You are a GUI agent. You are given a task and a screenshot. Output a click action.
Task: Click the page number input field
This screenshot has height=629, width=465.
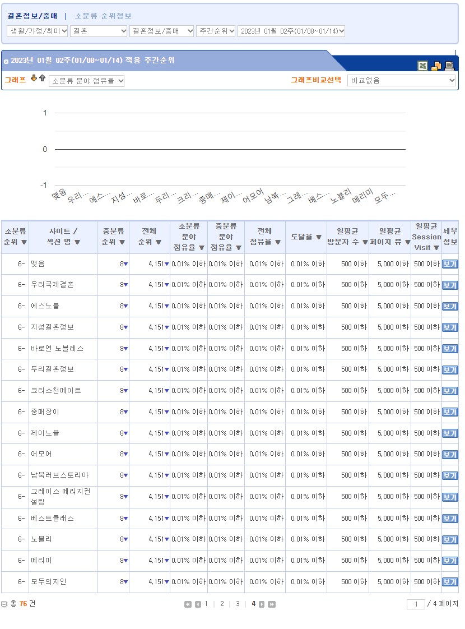point(416,604)
